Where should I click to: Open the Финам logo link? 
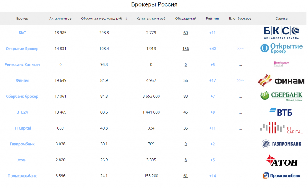click(281, 80)
